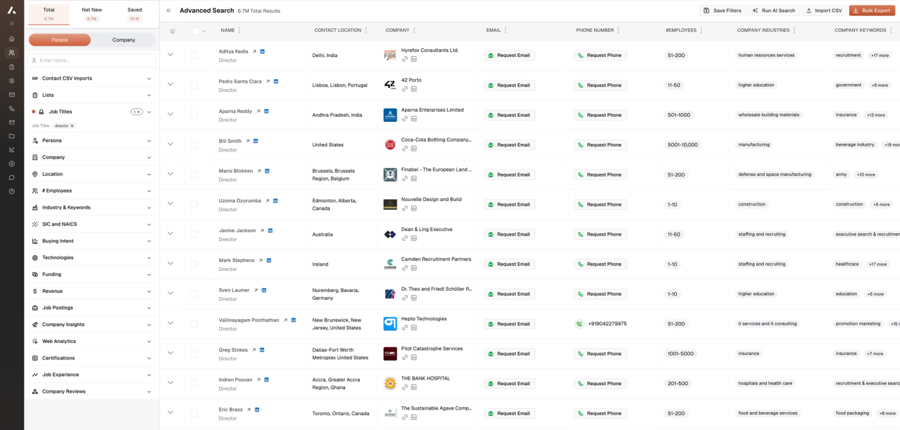Switch to the Saved tab
This screenshot has height=430, width=900.
point(134,13)
